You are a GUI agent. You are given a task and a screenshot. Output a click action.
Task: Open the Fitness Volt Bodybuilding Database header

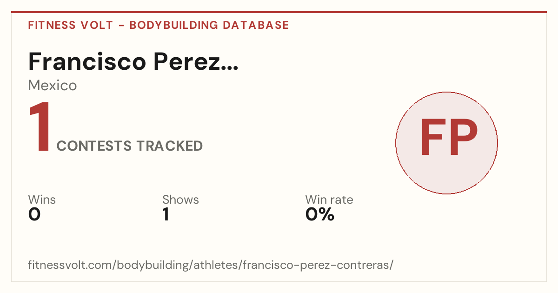point(159,25)
